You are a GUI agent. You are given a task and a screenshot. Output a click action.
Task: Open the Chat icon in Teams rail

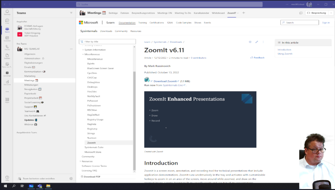(x=7, y=21)
